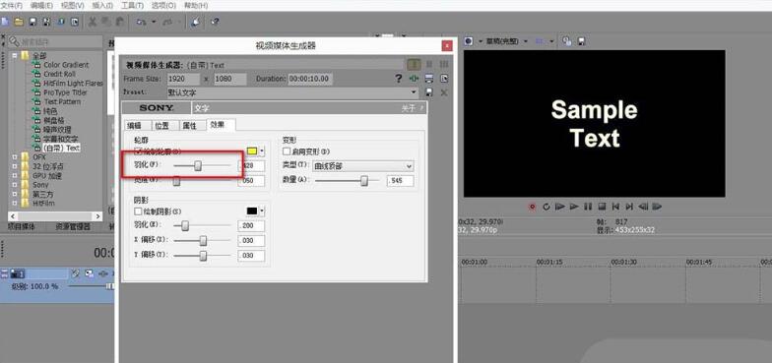The image size is (772, 363).
Task: Select Credit Roll generator
Action: tap(59, 75)
